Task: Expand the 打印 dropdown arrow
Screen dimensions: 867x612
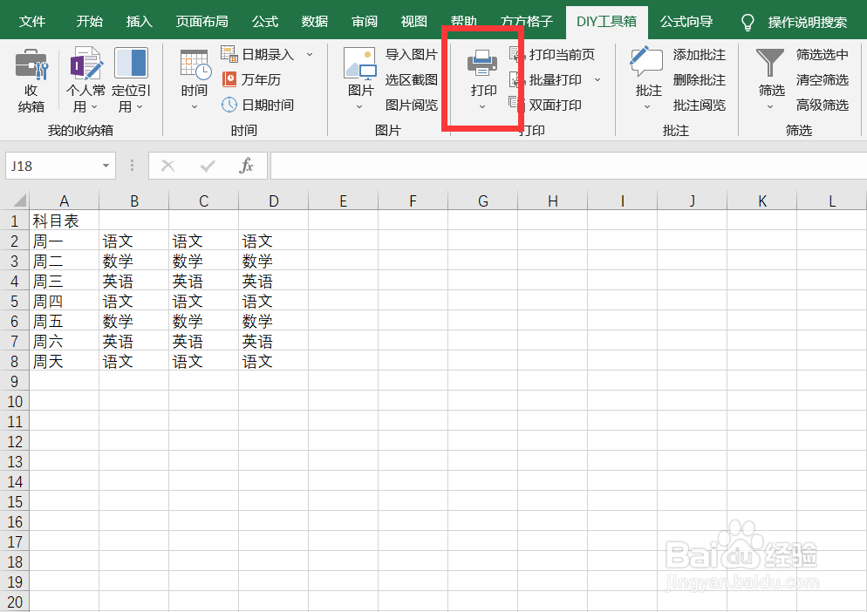Action: pyautogui.click(x=482, y=106)
